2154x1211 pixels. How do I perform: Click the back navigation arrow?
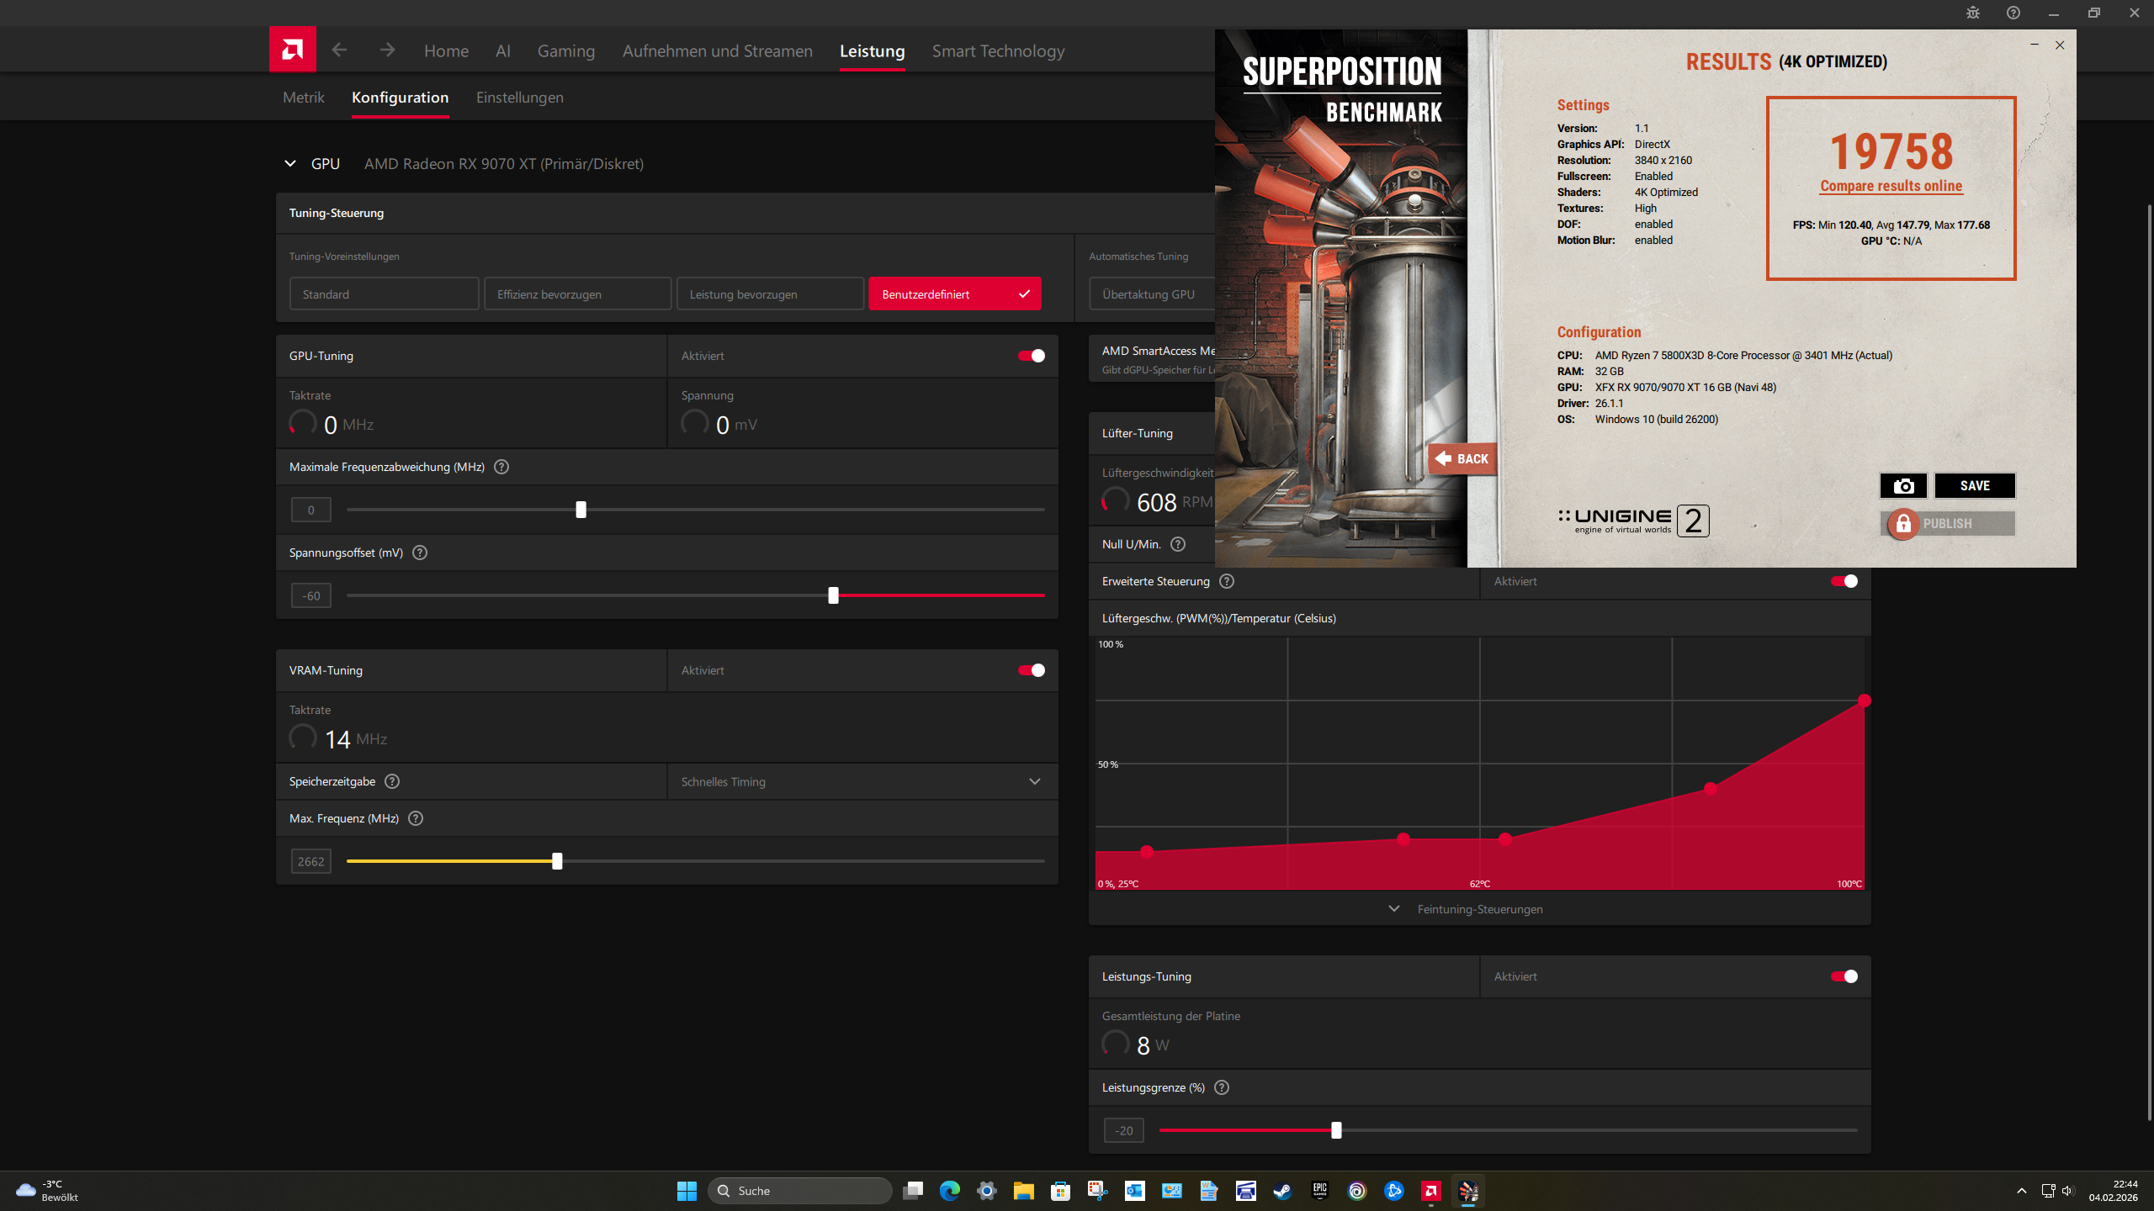coord(339,50)
